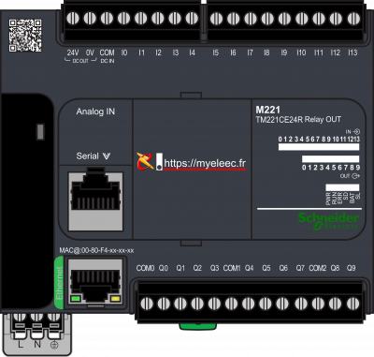
Task: Click the I3 input label
Action: (176, 52)
